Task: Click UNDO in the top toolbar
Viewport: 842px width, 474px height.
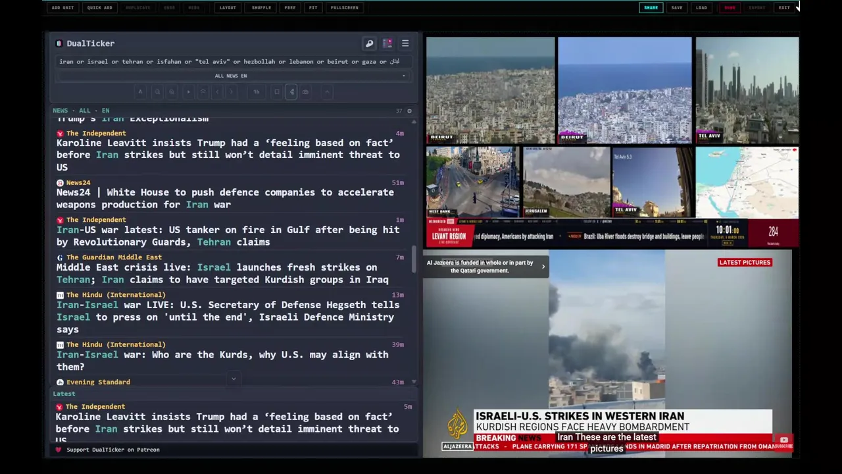Action: pyautogui.click(x=169, y=8)
